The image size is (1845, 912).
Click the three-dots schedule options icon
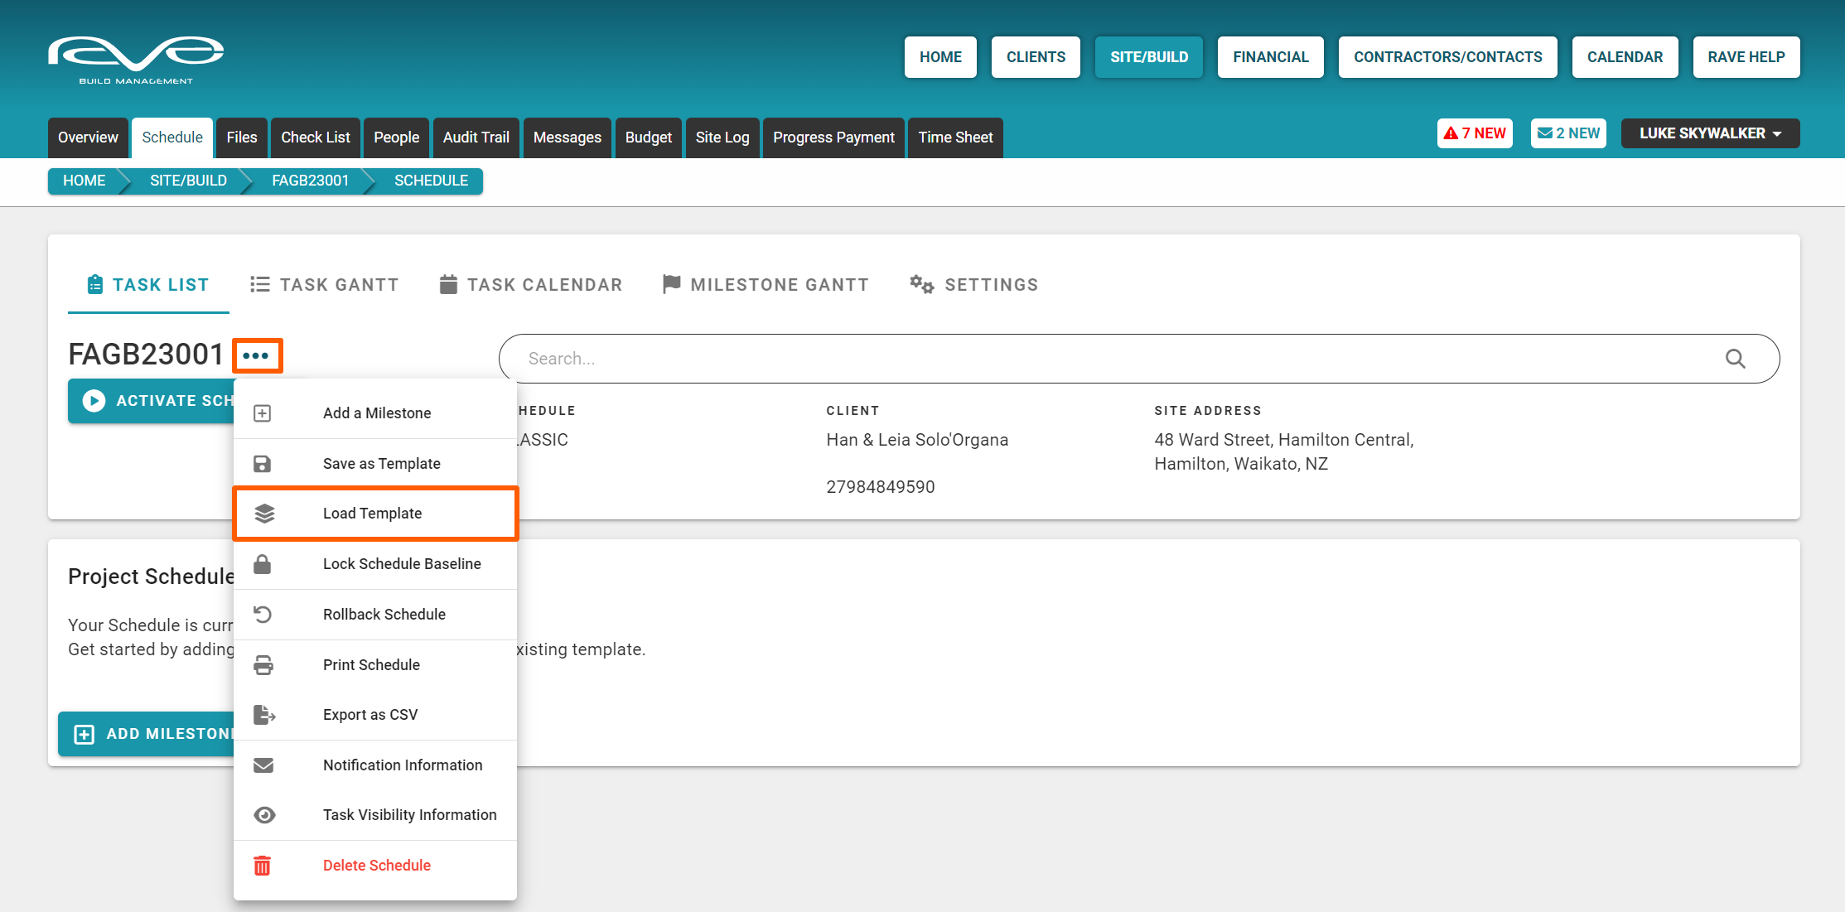[x=256, y=355]
